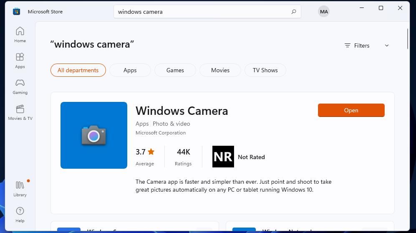Image resolution: width=416 pixels, height=233 pixels.
Task: Click the orange rating star
Action: tap(151, 152)
